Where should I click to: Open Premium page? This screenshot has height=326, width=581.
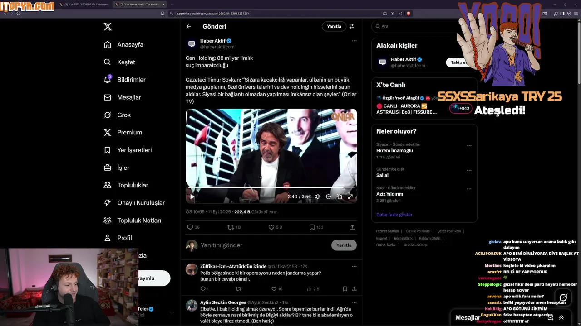click(x=123, y=133)
